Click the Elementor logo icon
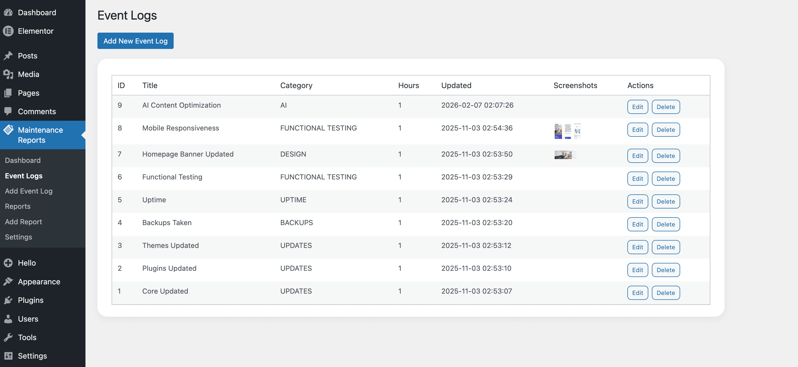The height and width of the screenshot is (367, 798). 8,31
